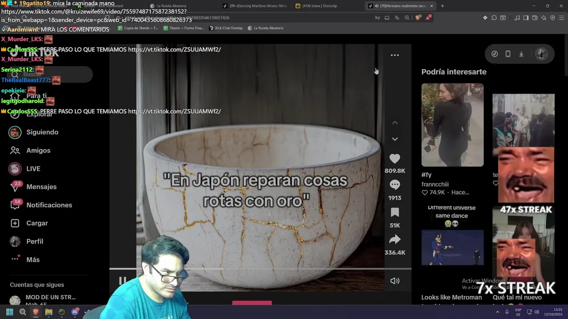568x319 pixels.
Task: Open MOD DE UN STR... followed account
Action: point(50,297)
